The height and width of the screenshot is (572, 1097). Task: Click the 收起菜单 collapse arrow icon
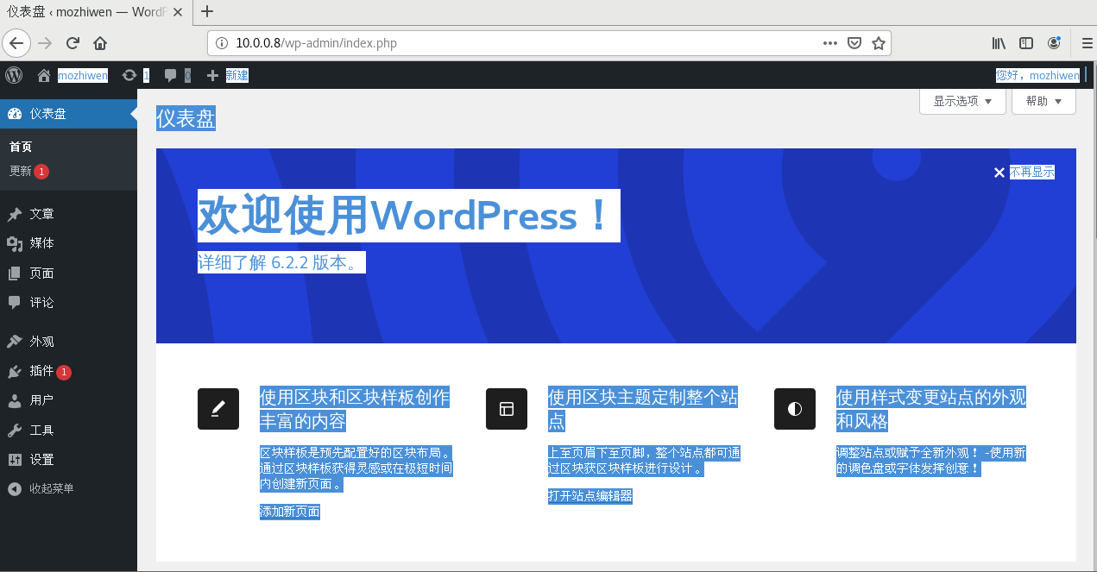click(15, 488)
